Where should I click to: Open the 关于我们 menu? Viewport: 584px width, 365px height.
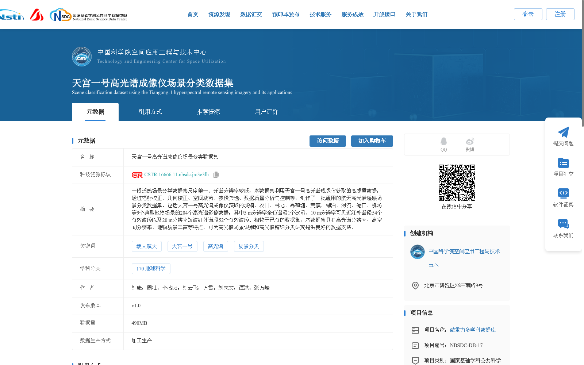point(416,15)
